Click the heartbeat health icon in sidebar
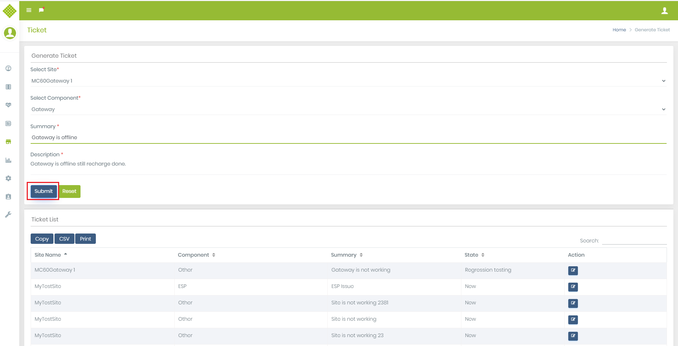This screenshot has height=346, width=678. coord(9,105)
